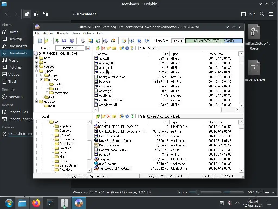278x209 pixels.
Task: Click the Exit door toolbar icon
Action: (147, 41)
